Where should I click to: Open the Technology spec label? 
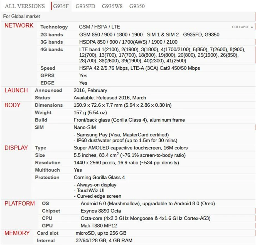tap(54, 27)
